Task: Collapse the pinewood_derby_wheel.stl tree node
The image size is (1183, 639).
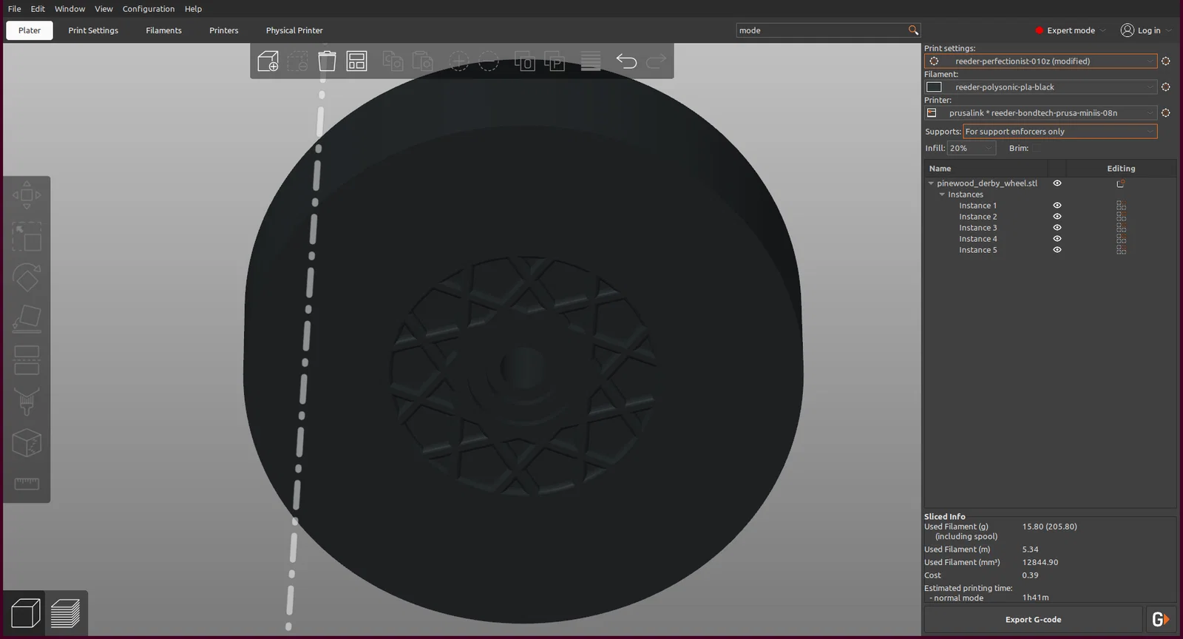Action: click(931, 183)
